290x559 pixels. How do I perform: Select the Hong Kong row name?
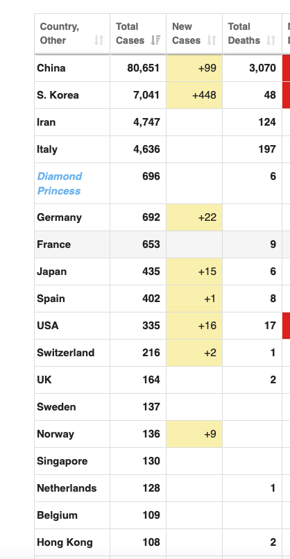pyautogui.click(x=65, y=542)
